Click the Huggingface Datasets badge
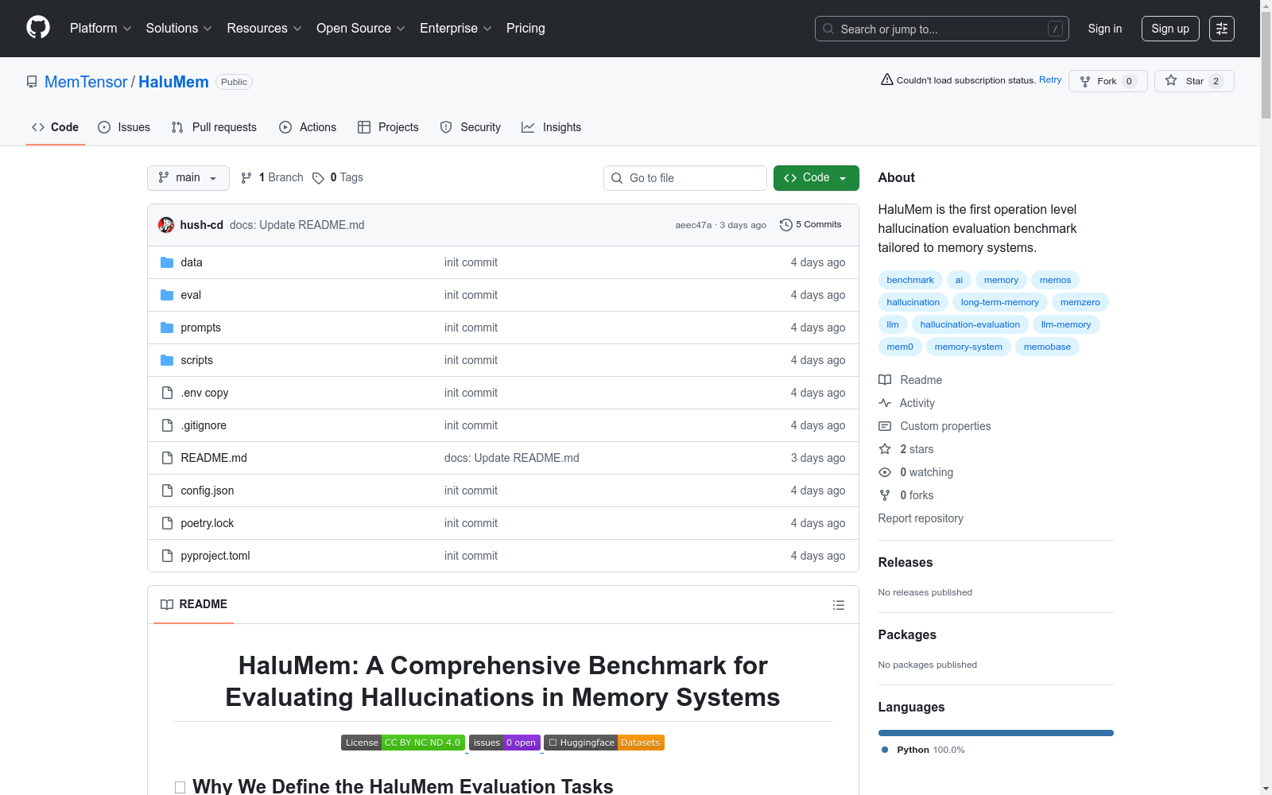Image resolution: width=1272 pixels, height=795 pixels. pyautogui.click(x=604, y=743)
